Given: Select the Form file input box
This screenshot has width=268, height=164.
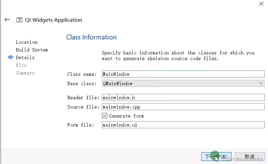Looking at the screenshot, I should [x=183, y=125].
